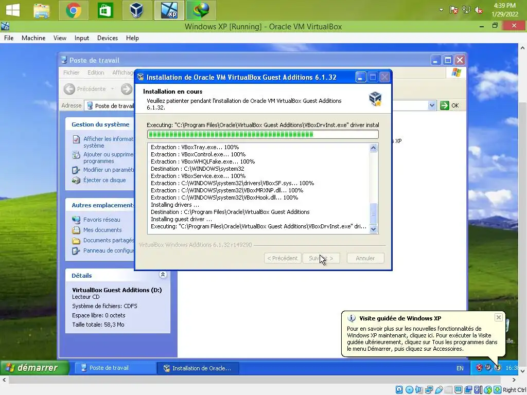Click the Mes documents folder icon
527x395 pixels.
click(76, 230)
